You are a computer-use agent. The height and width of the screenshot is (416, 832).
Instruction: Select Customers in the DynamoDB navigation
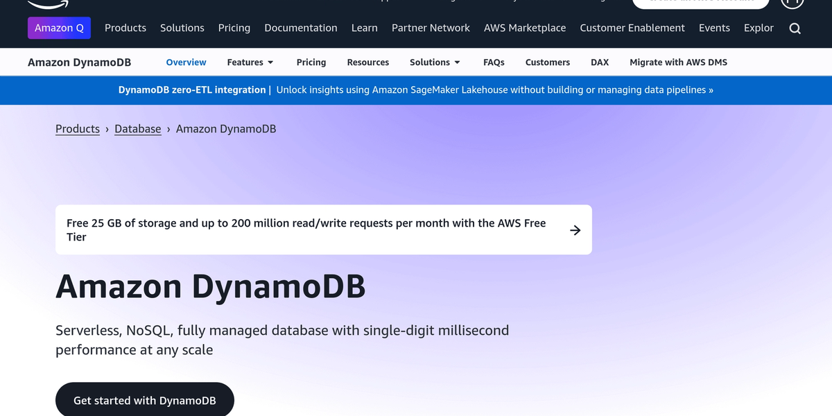(548, 62)
